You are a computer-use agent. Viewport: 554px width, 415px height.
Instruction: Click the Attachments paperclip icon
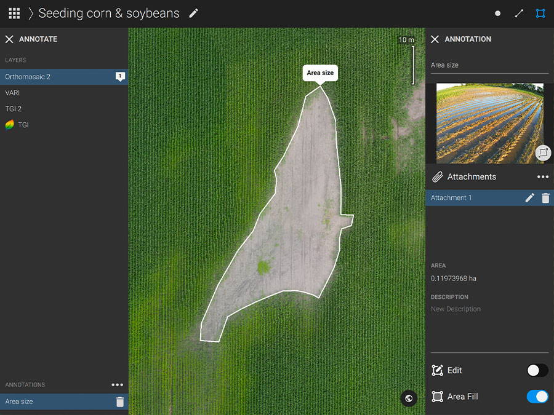click(x=438, y=177)
